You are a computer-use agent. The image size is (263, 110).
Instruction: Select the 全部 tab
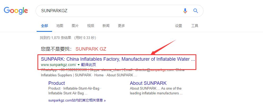tap(44, 26)
